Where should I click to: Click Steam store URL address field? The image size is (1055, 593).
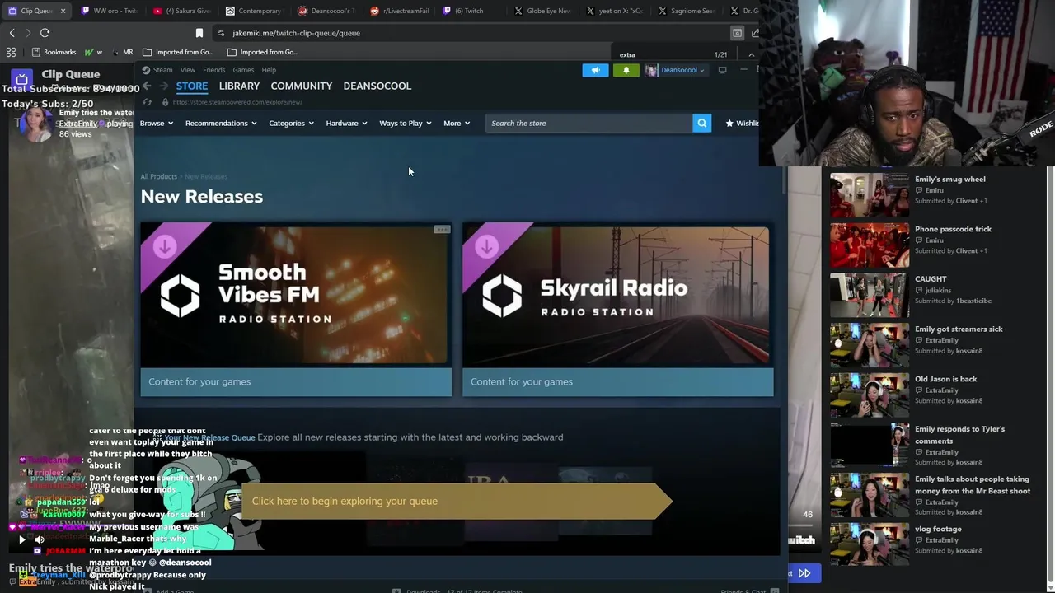237,102
